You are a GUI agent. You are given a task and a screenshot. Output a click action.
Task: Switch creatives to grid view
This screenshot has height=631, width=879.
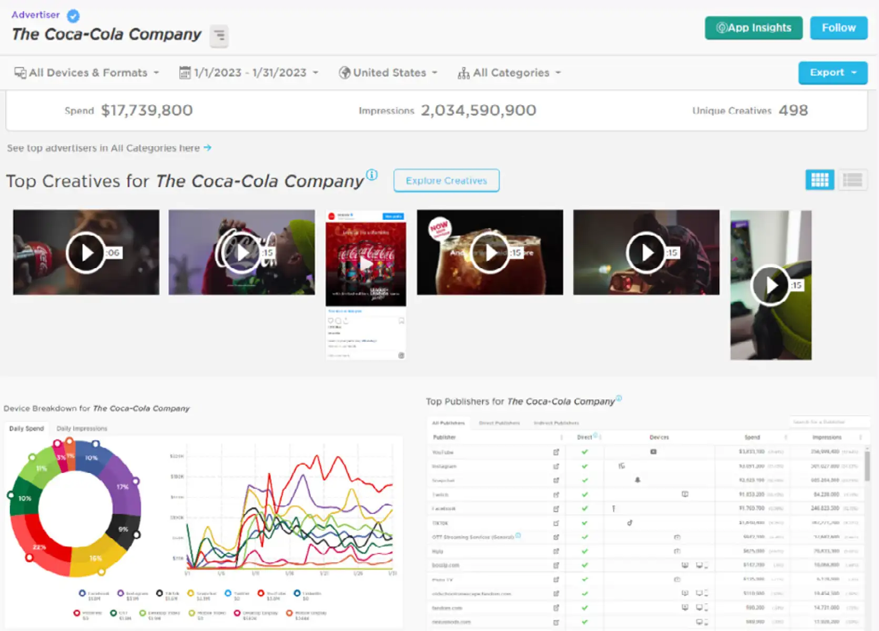click(x=820, y=180)
